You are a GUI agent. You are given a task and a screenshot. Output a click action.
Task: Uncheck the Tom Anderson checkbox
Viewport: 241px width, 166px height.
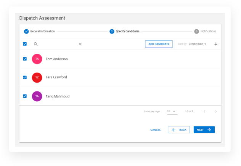pos(25,59)
